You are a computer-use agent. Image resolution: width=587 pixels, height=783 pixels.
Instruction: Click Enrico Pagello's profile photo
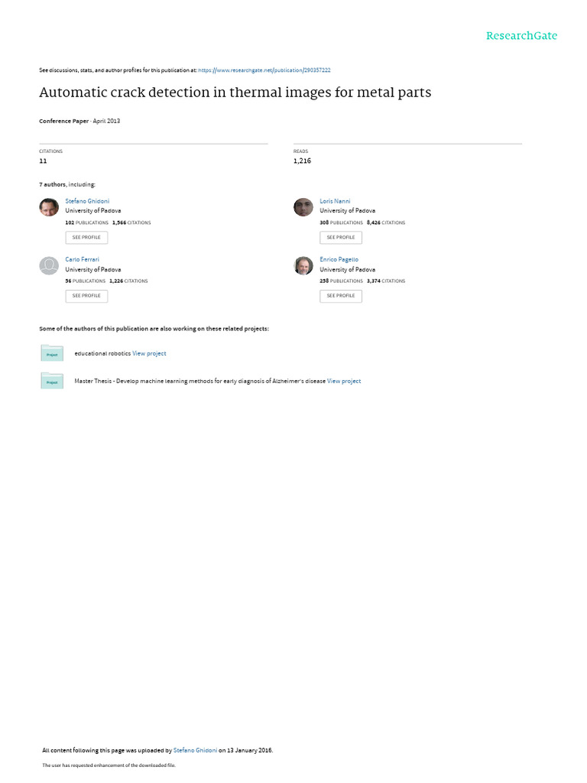[303, 265]
